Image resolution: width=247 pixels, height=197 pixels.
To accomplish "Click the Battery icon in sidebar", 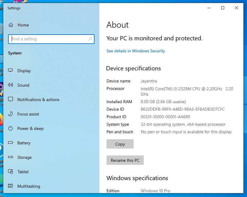I will [11, 143].
